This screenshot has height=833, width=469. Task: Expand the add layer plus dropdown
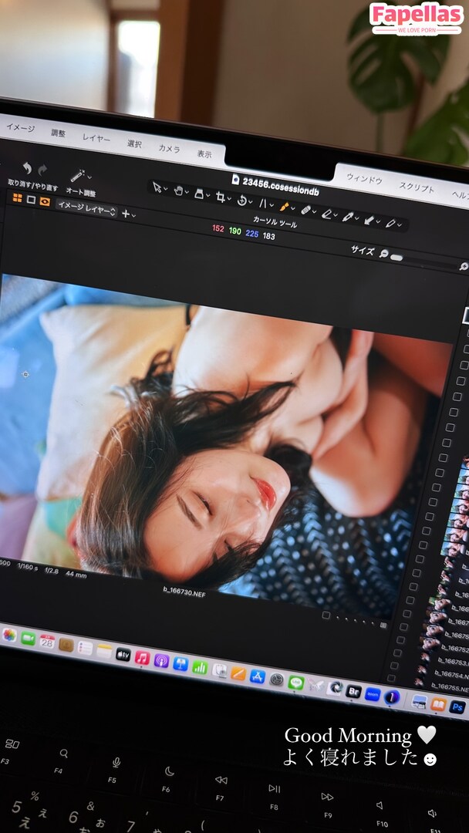[x=128, y=214]
